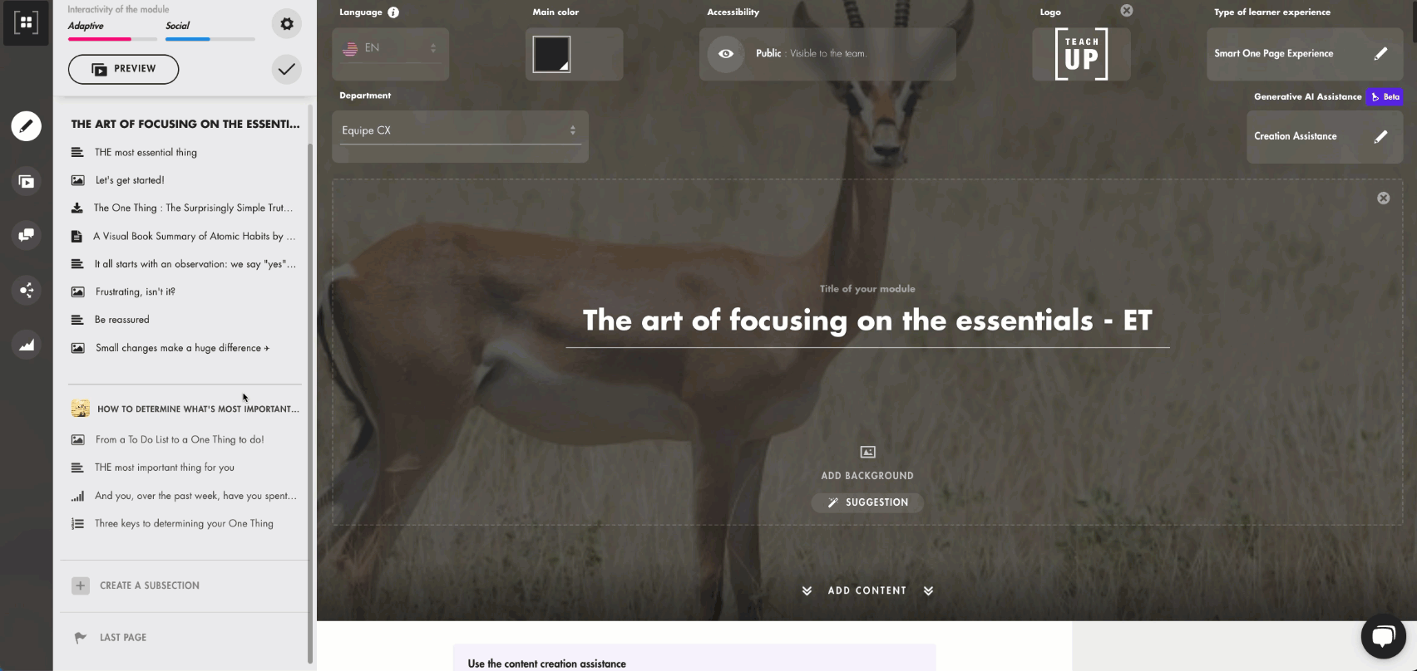The height and width of the screenshot is (671, 1417).
Task: Open the statistics chart sidebar icon
Action: 27,345
